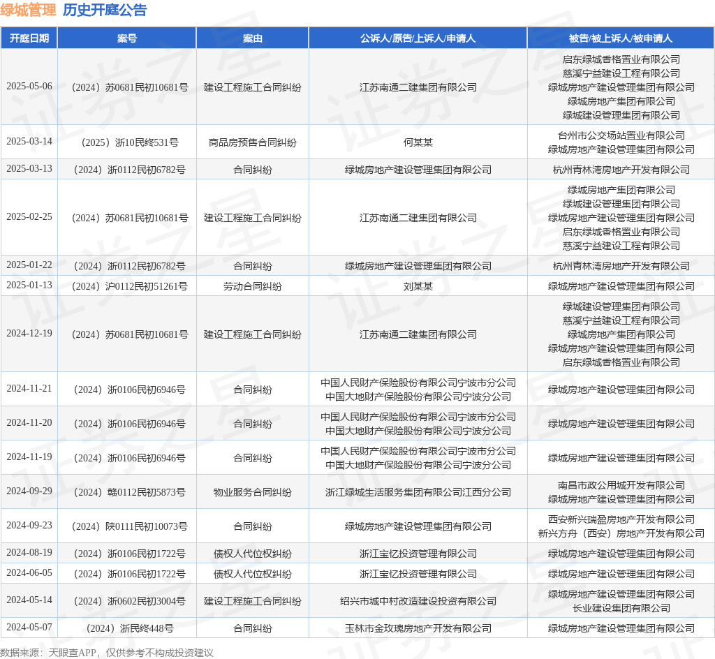Click (2024)浙0106民初6946号 in the 2024-11-20 row

[x=129, y=424]
